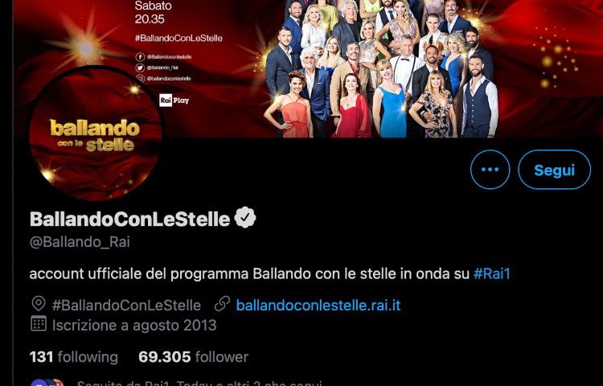Open the three-dots more options button

pyautogui.click(x=490, y=170)
